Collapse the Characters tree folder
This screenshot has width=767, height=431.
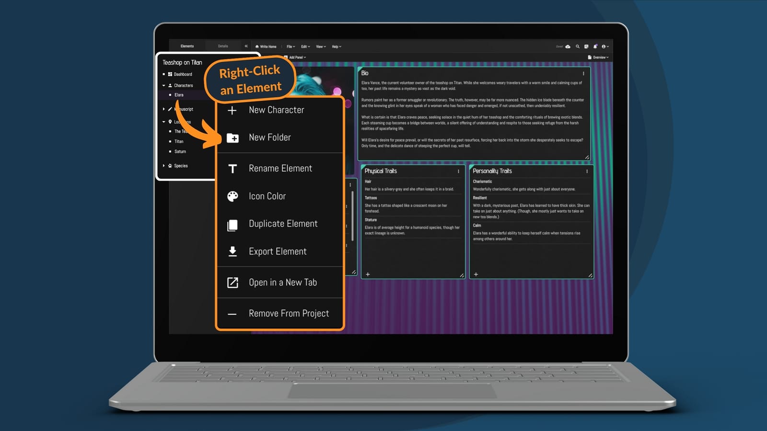[164, 85]
